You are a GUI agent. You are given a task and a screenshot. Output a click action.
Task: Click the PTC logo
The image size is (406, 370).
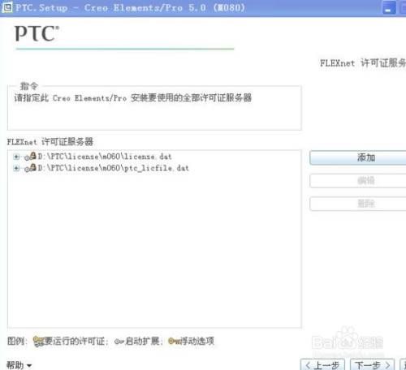pyautogui.click(x=37, y=33)
